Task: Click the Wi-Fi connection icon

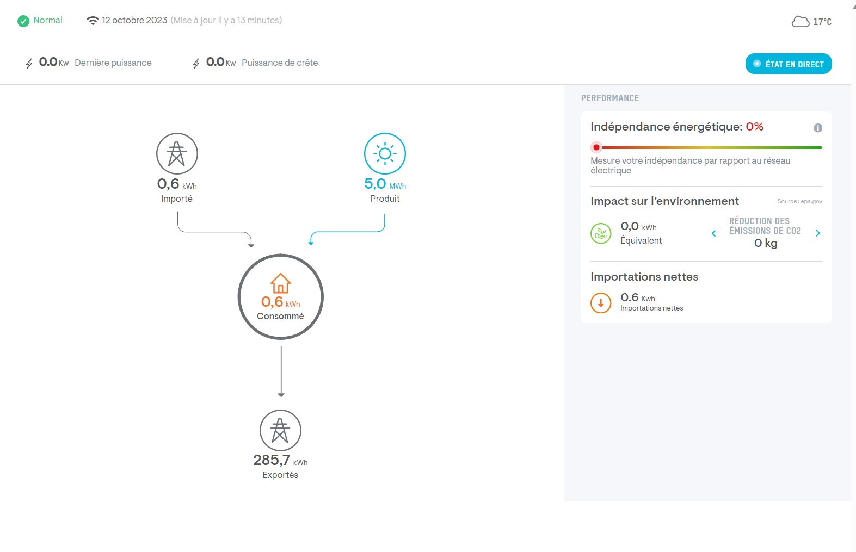Action: [93, 21]
